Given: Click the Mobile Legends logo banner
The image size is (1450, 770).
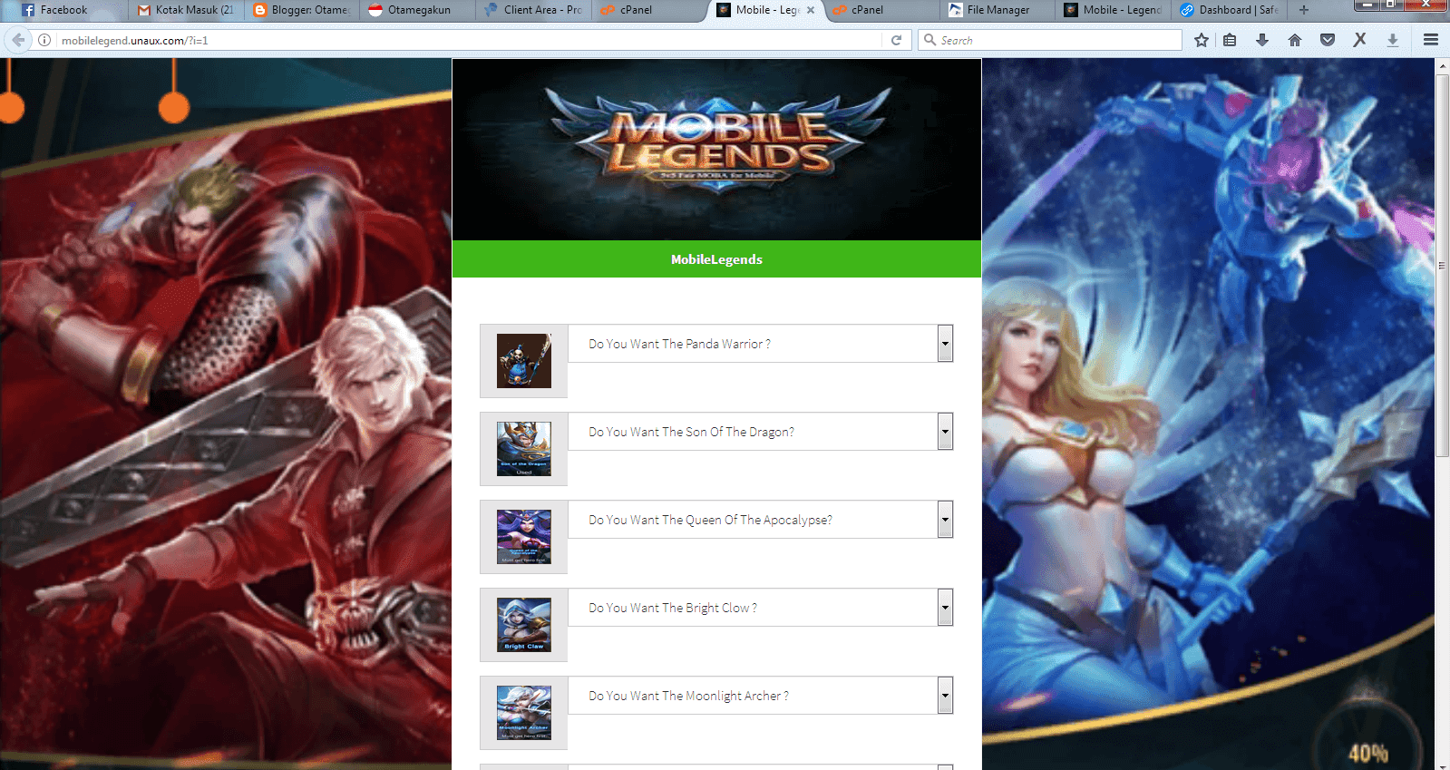Looking at the screenshot, I should (x=716, y=150).
